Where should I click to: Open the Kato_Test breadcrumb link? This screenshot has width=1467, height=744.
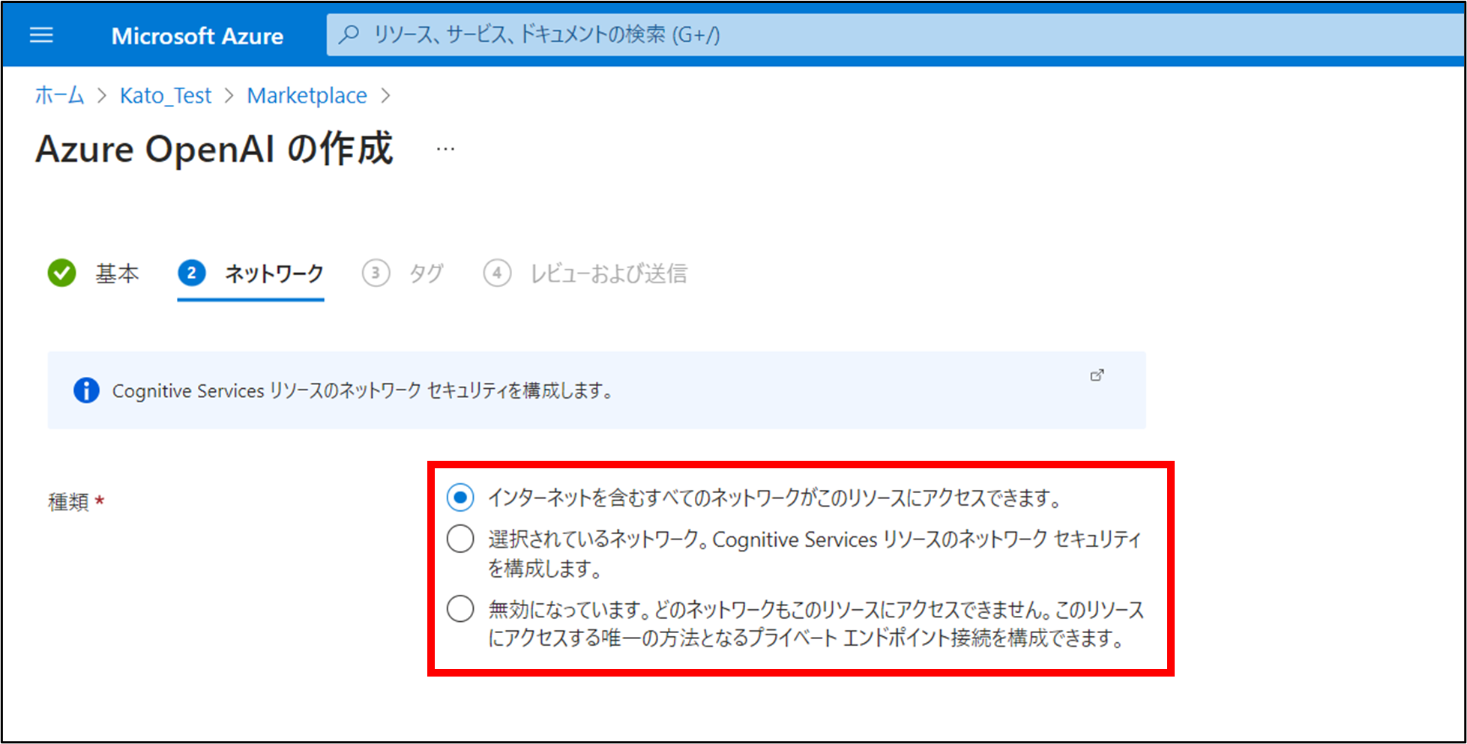click(166, 96)
